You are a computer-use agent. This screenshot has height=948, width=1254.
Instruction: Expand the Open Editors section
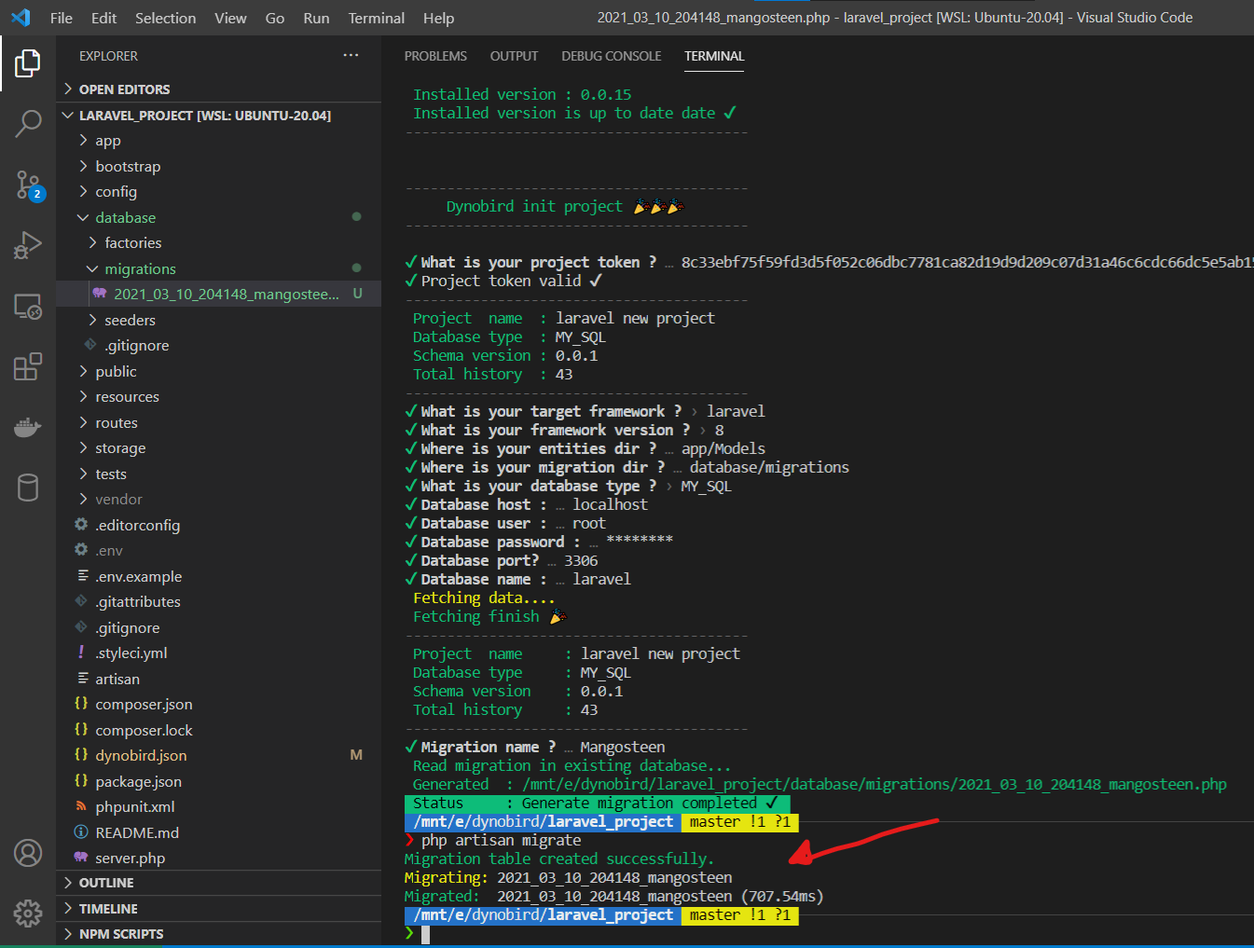click(x=218, y=89)
